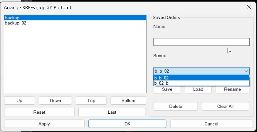Image resolution: width=257 pixels, height=132 pixels.
Task: Send the selected XREF to Top
Action: (x=91, y=100)
